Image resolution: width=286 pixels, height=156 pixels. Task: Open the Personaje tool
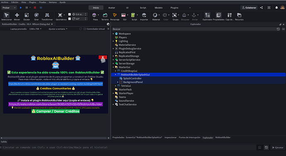pyautogui.click(x=114, y=17)
